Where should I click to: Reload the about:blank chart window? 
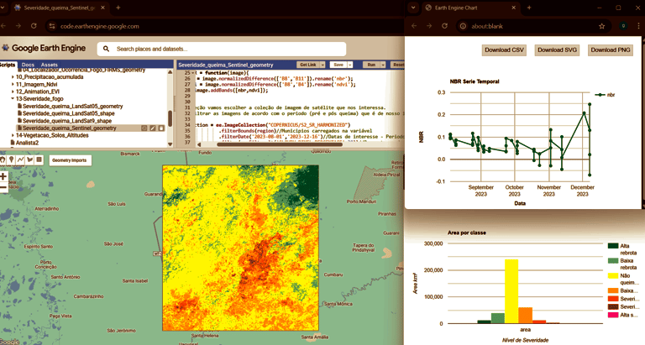[444, 26]
